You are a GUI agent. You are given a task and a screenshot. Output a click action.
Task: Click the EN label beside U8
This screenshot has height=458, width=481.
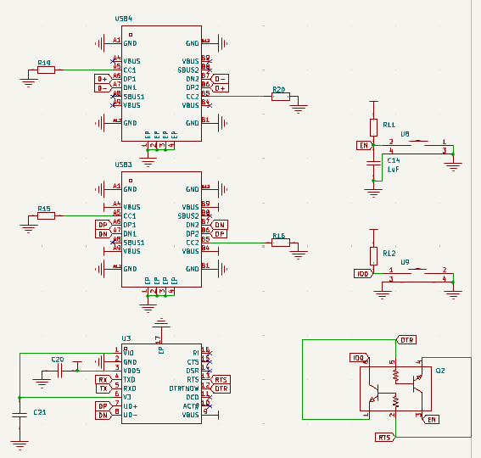(365, 145)
